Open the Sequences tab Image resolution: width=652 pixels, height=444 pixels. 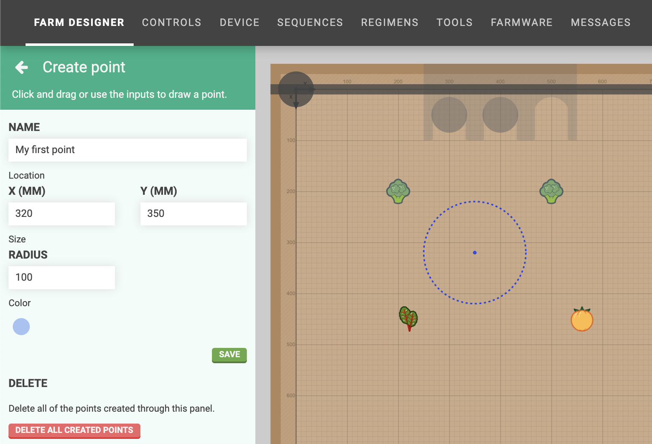pyautogui.click(x=310, y=23)
